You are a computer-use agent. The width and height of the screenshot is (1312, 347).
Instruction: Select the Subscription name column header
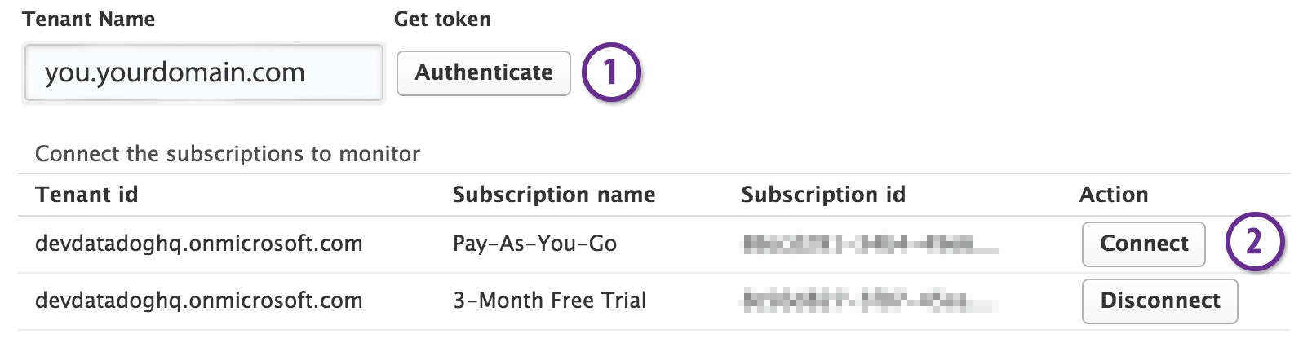tap(553, 195)
